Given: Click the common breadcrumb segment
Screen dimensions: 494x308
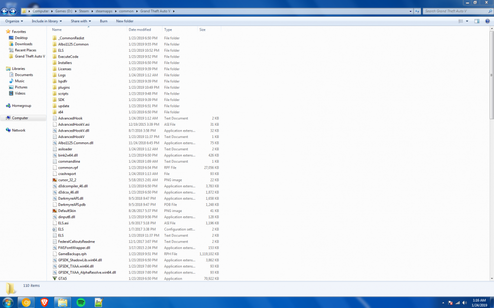Looking at the screenshot, I should click(126, 11).
